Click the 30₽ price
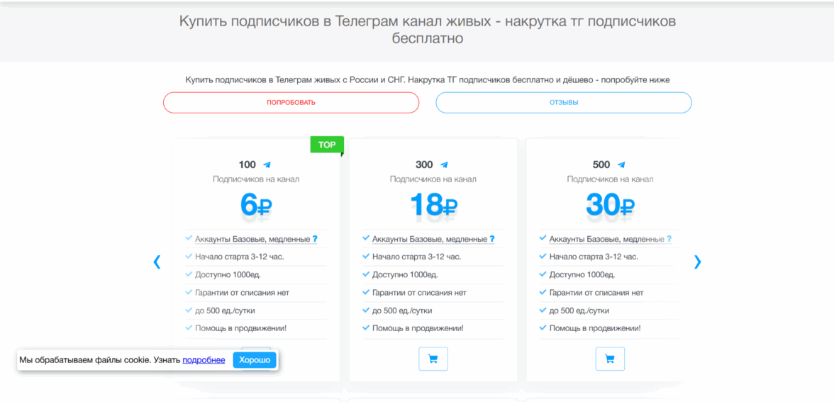This screenshot has width=834, height=402. (x=611, y=205)
